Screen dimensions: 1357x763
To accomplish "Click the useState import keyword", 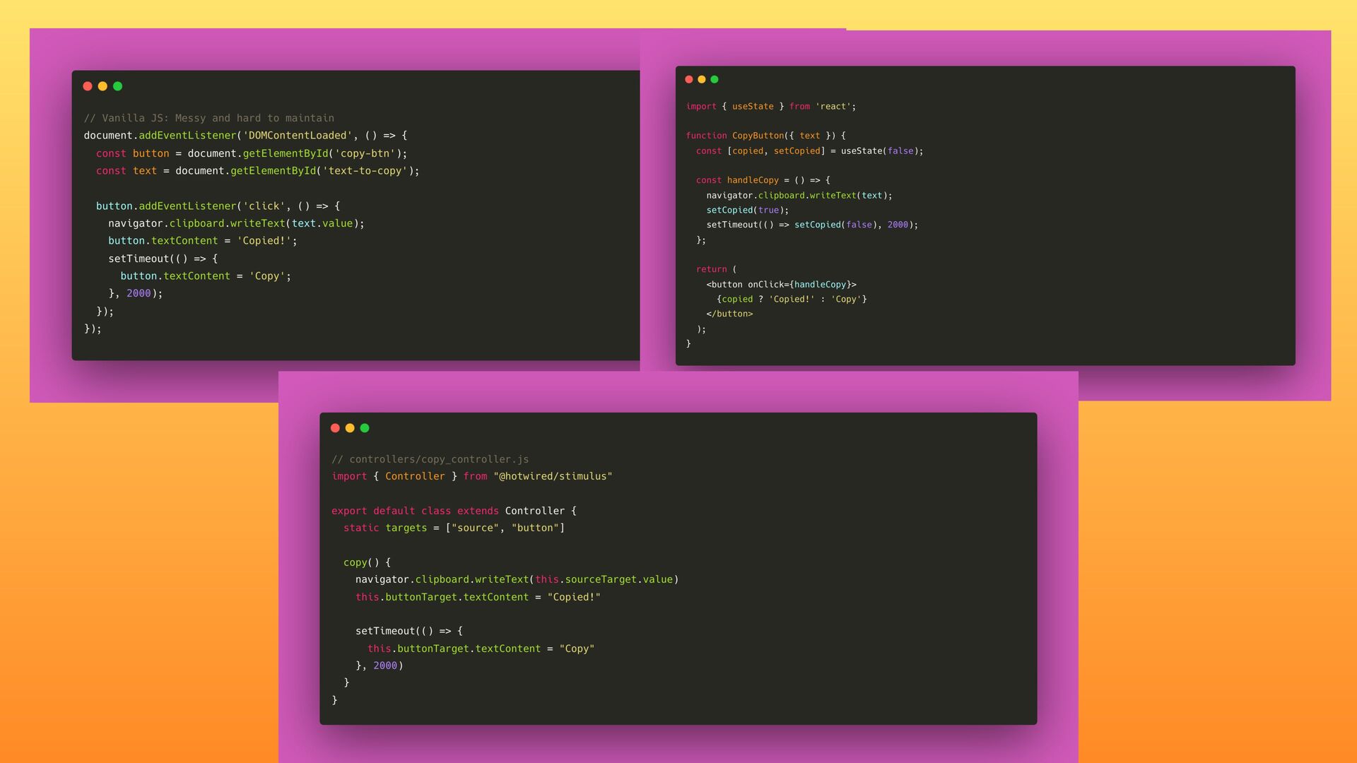I will click(753, 107).
